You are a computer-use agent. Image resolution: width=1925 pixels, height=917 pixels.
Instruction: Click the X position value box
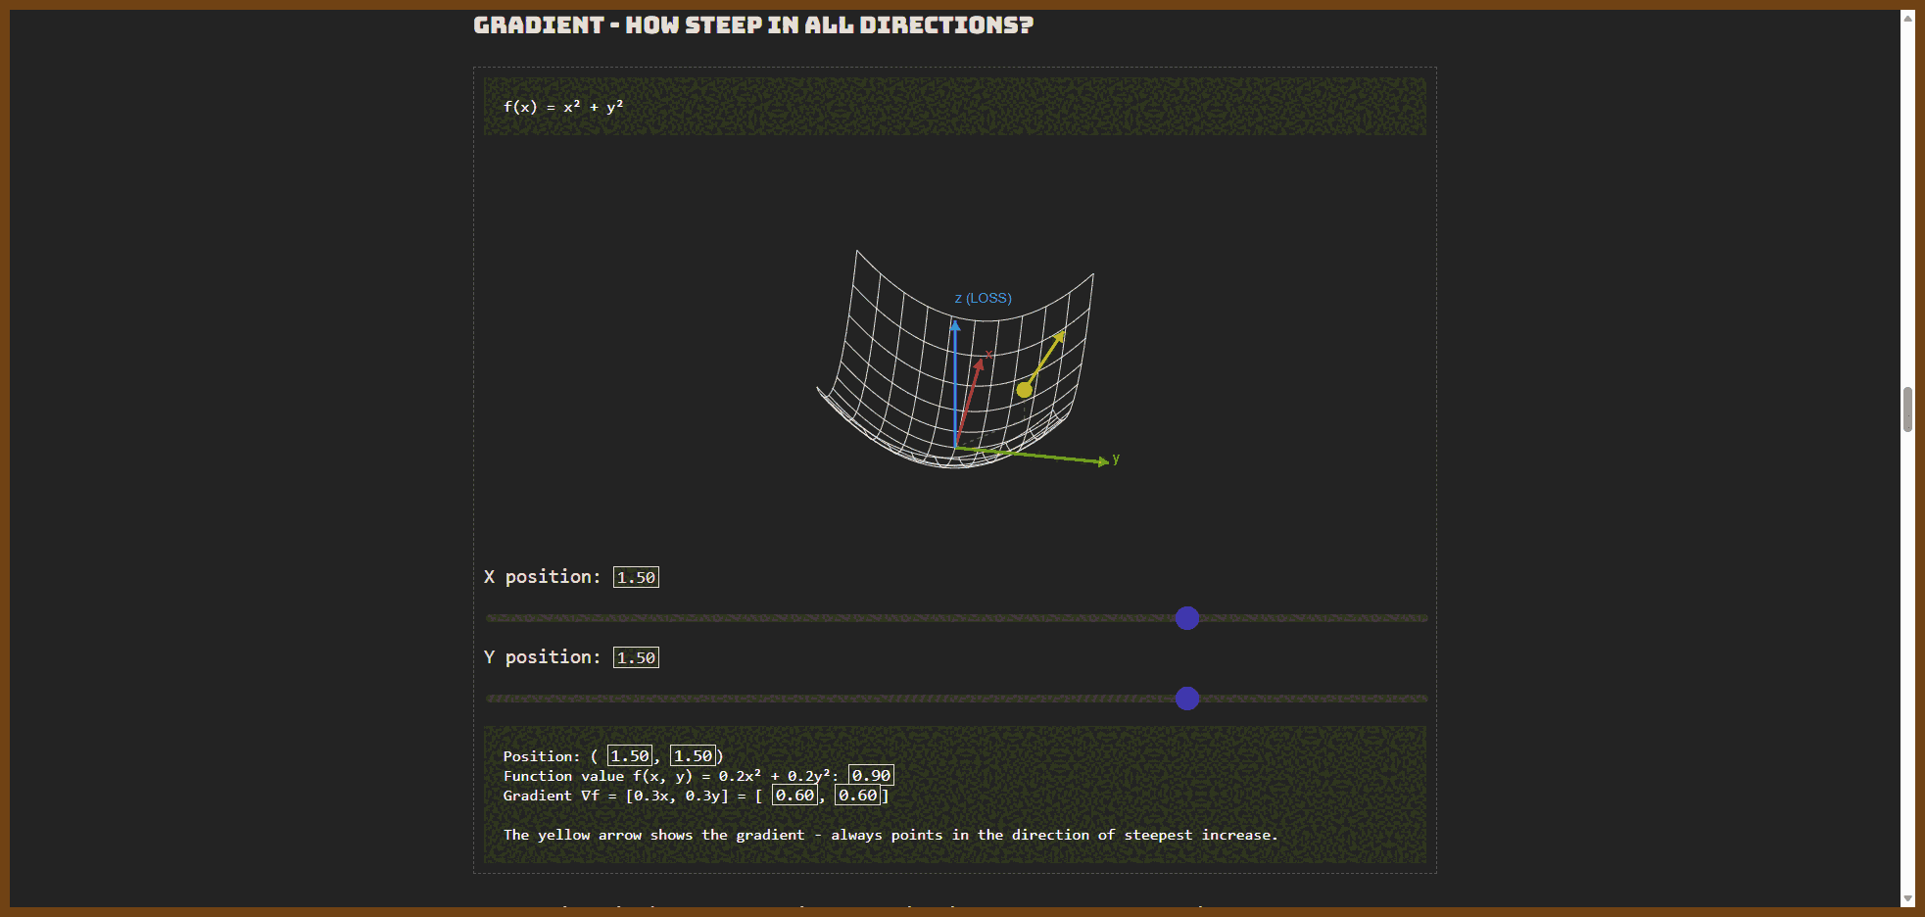click(636, 577)
